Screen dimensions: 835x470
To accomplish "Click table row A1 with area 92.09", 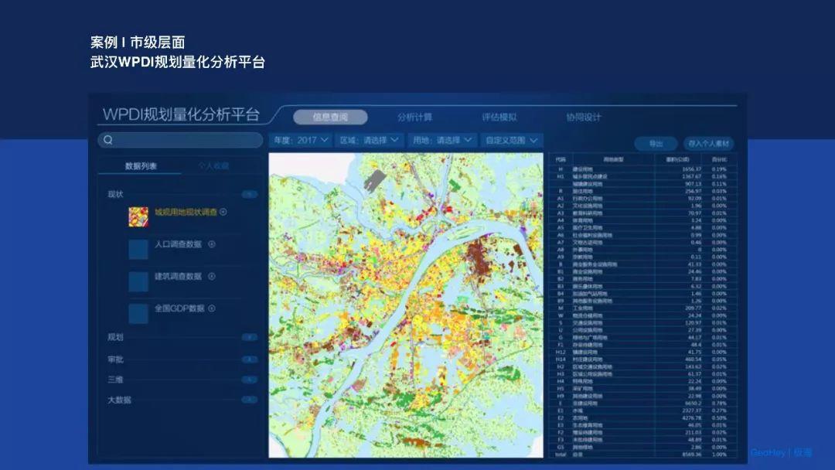I will [643, 198].
